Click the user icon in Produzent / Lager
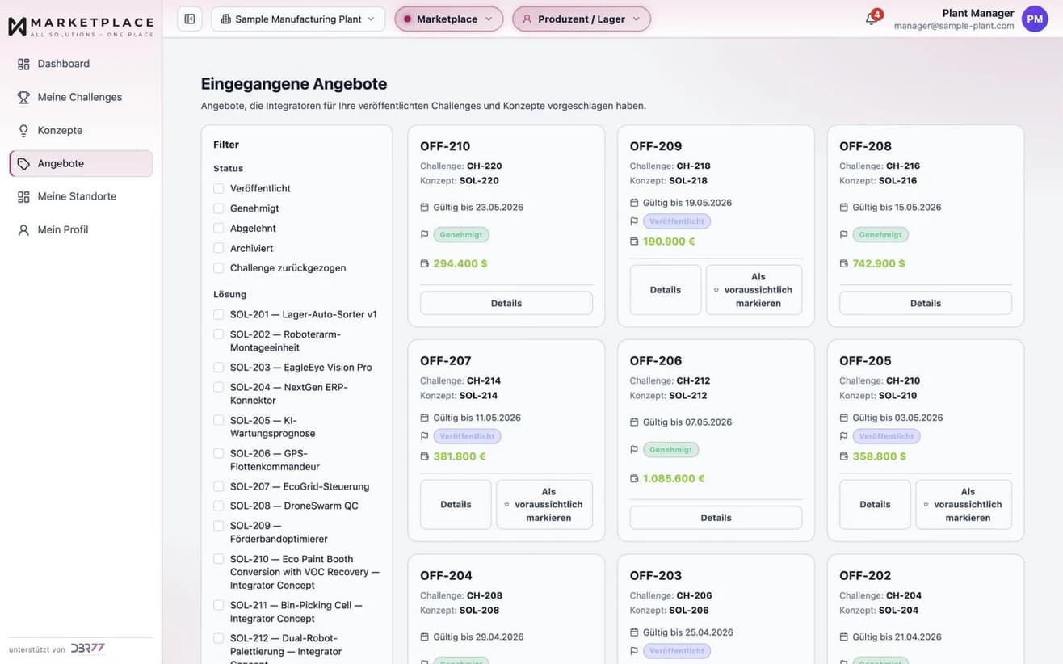The width and height of the screenshot is (1063, 664). pos(527,19)
